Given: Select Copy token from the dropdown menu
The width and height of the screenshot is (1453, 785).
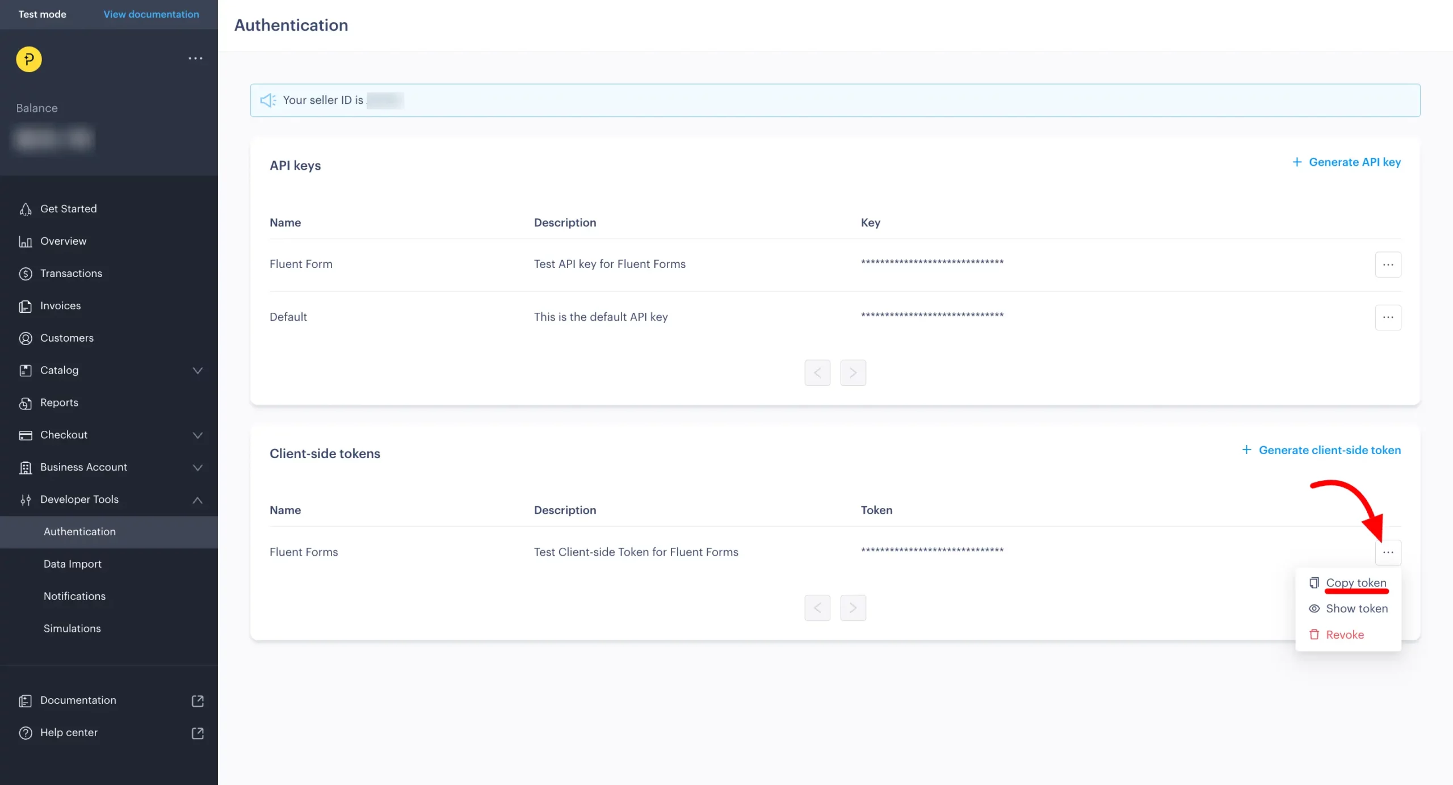Looking at the screenshot, I should click(1355, 583).
